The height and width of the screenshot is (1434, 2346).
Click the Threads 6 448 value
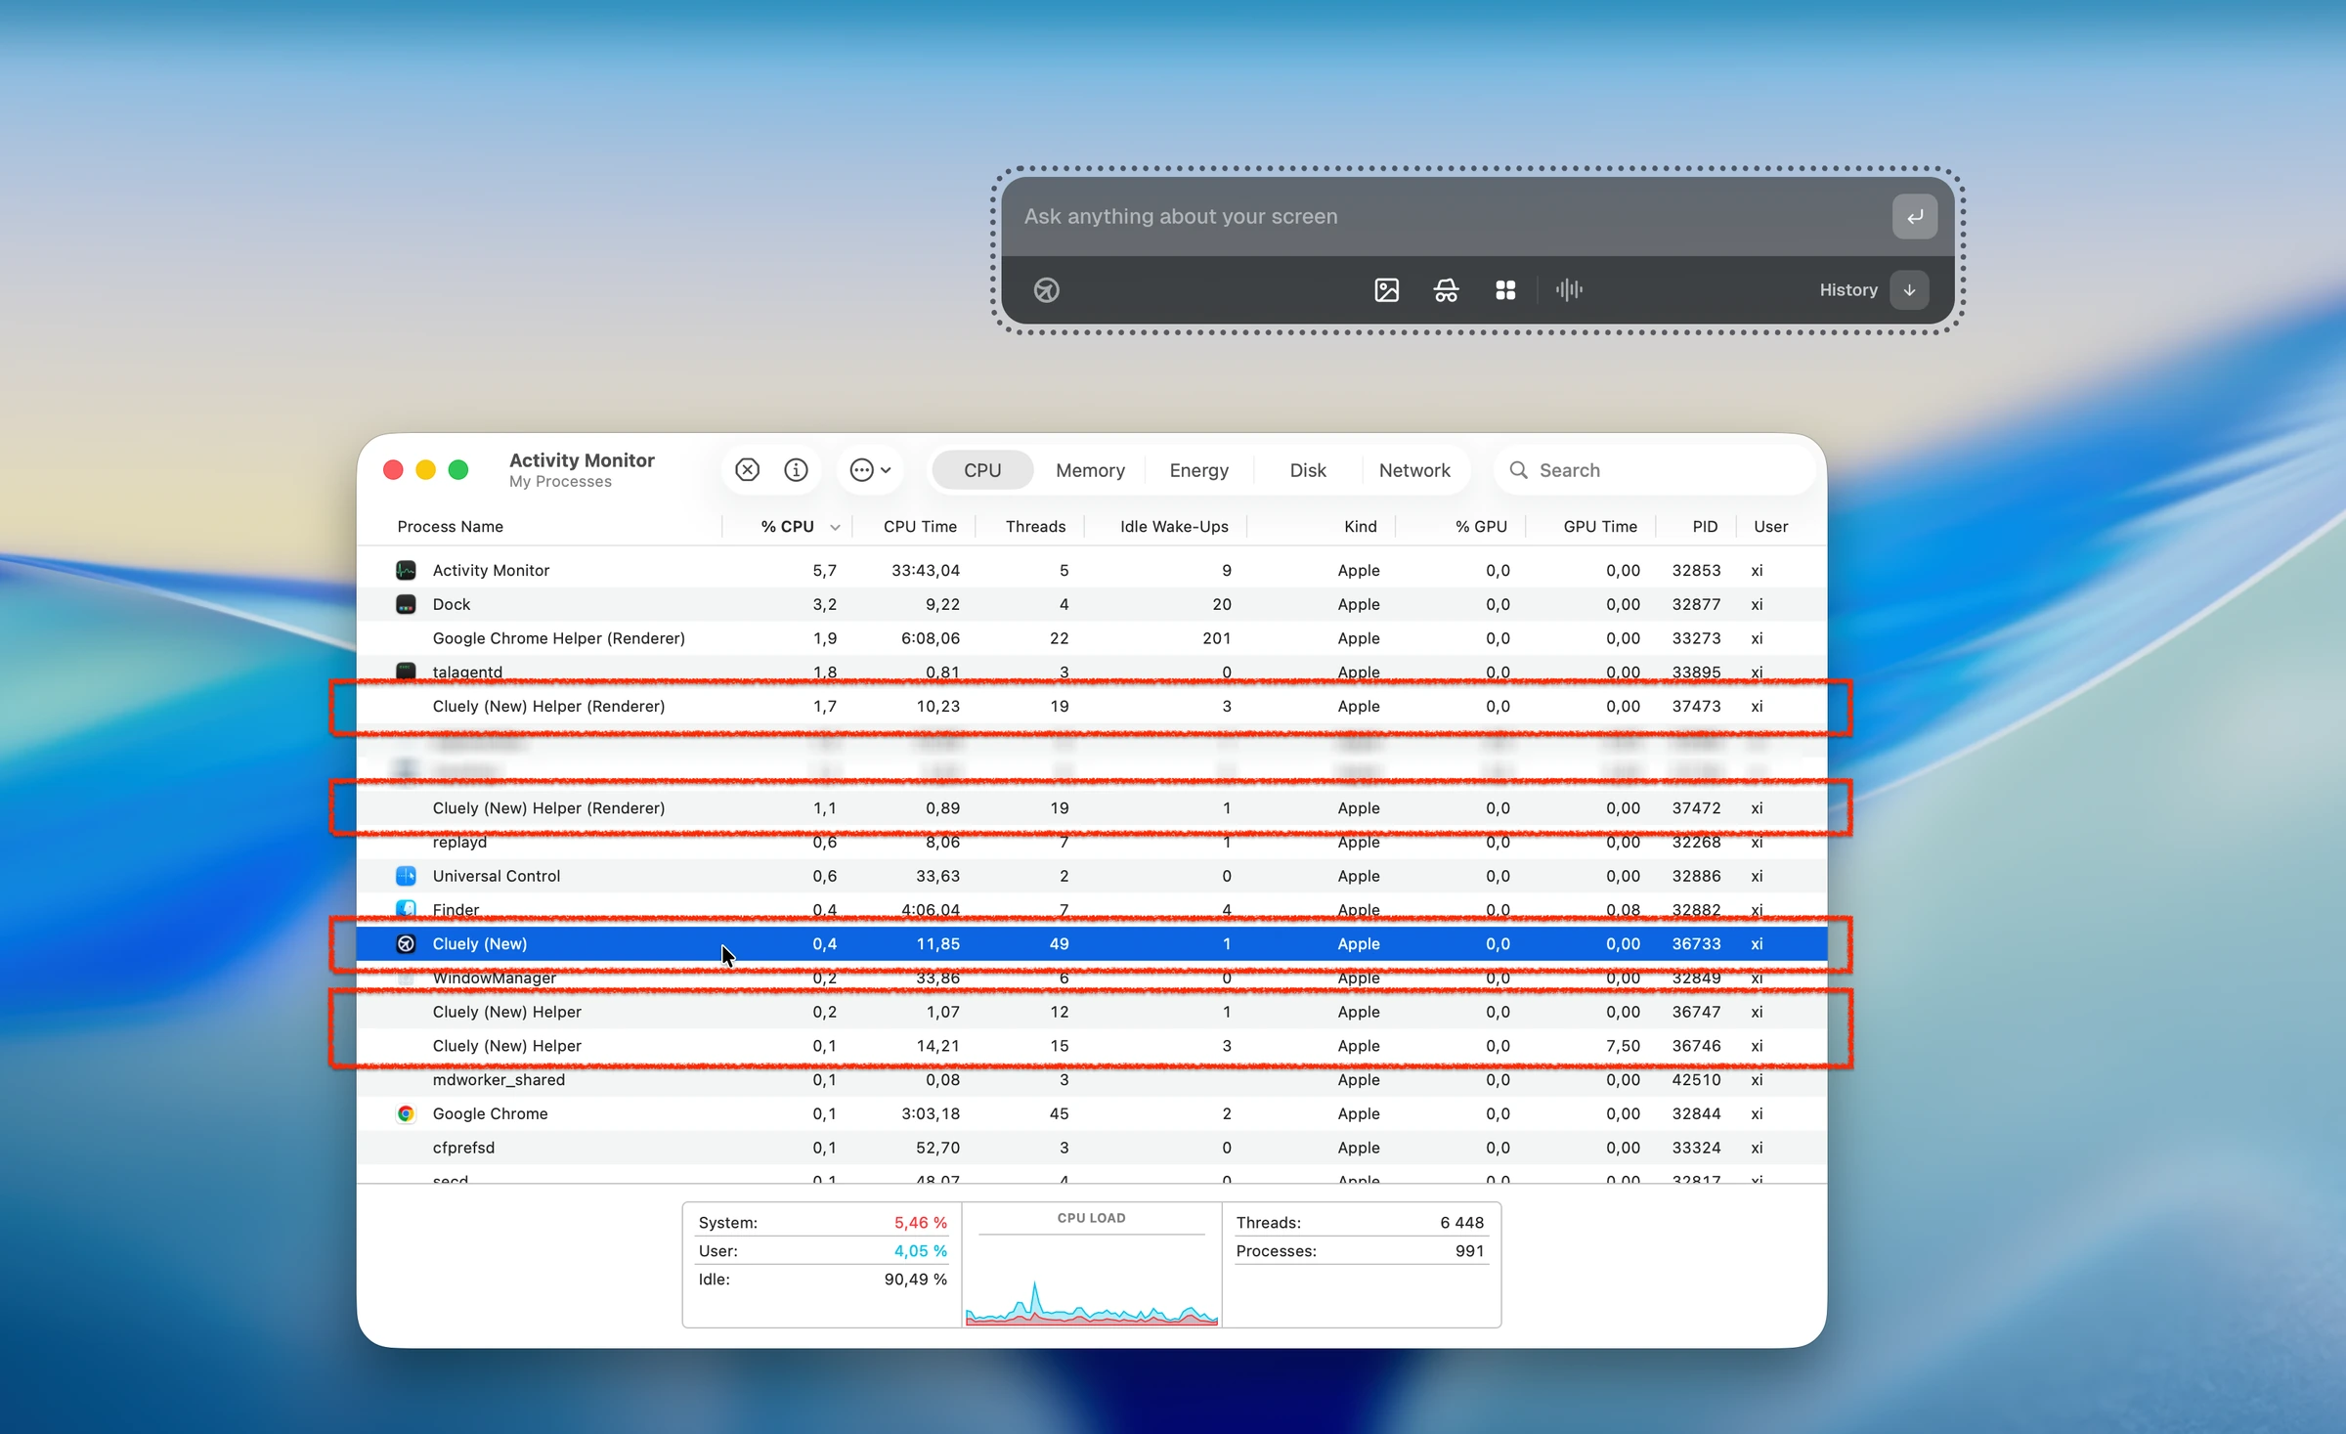[1461, 1223]
